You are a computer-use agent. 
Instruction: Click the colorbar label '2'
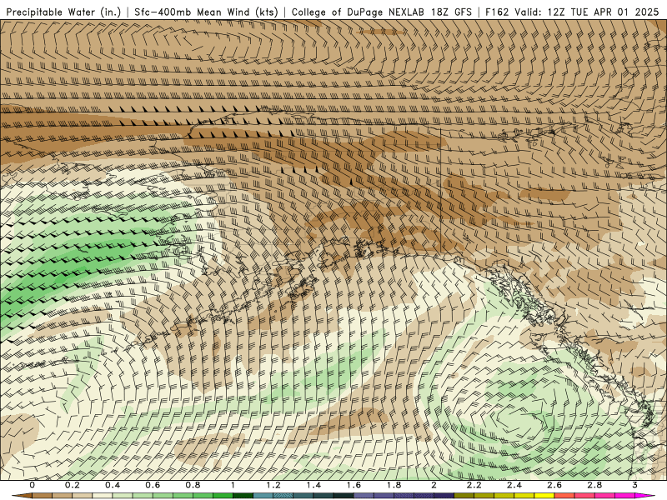[x=434, y=485]
